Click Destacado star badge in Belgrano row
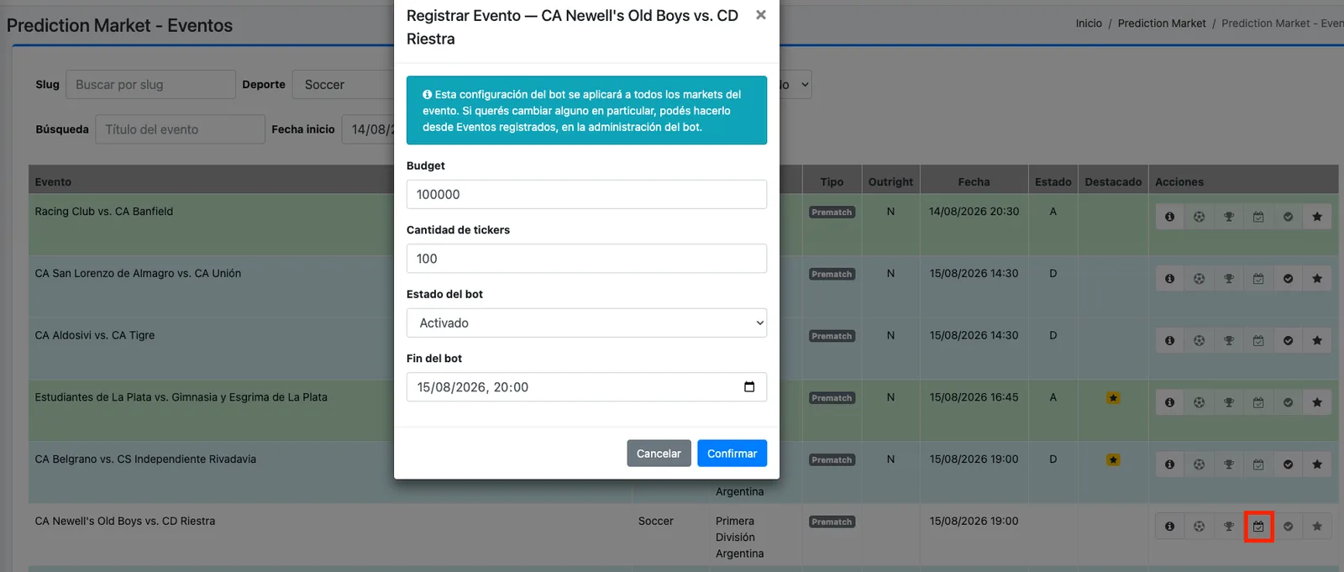Screen dimensions: 1344x572 pos(1113,460)
